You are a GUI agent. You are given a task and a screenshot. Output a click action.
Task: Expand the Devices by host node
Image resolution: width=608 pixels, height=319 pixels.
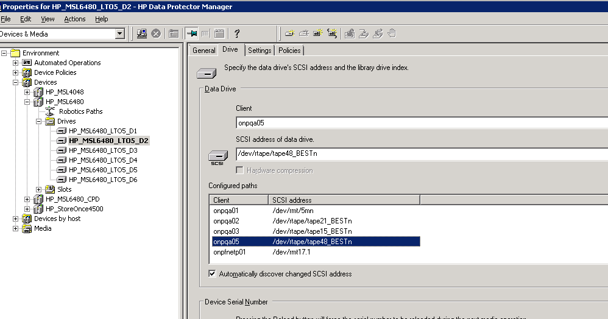point(15,219)
